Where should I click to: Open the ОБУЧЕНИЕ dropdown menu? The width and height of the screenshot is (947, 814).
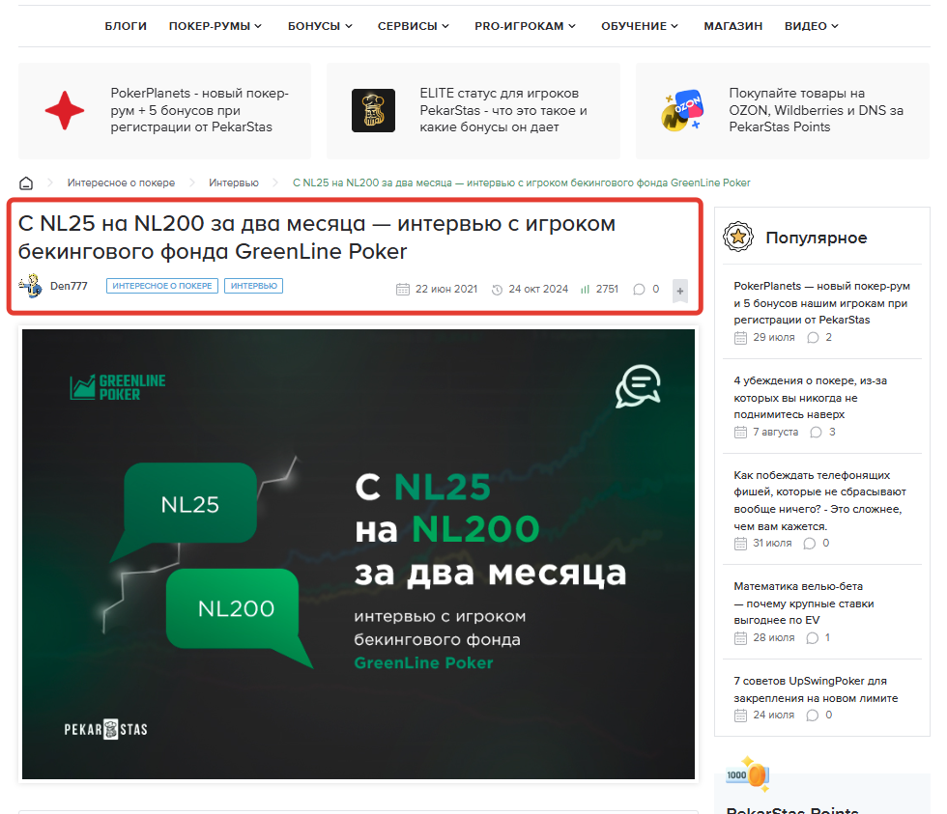[640, 26]
